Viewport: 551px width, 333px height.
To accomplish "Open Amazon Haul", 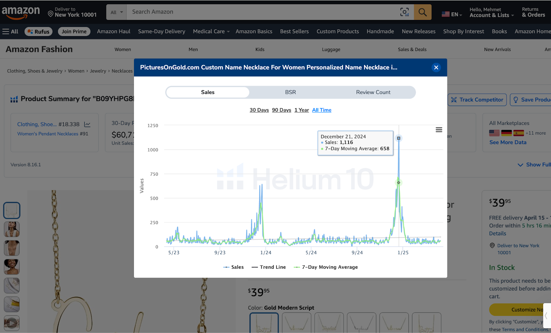I will 114,31.
